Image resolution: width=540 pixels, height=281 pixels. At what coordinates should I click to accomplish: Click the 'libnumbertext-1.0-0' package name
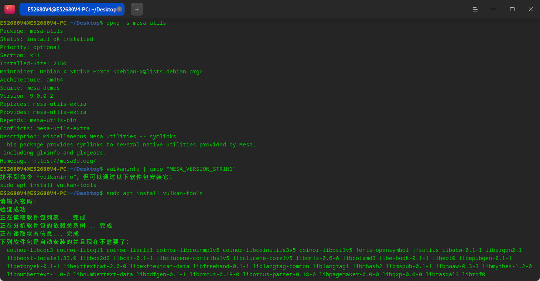(x=38, y=274)
